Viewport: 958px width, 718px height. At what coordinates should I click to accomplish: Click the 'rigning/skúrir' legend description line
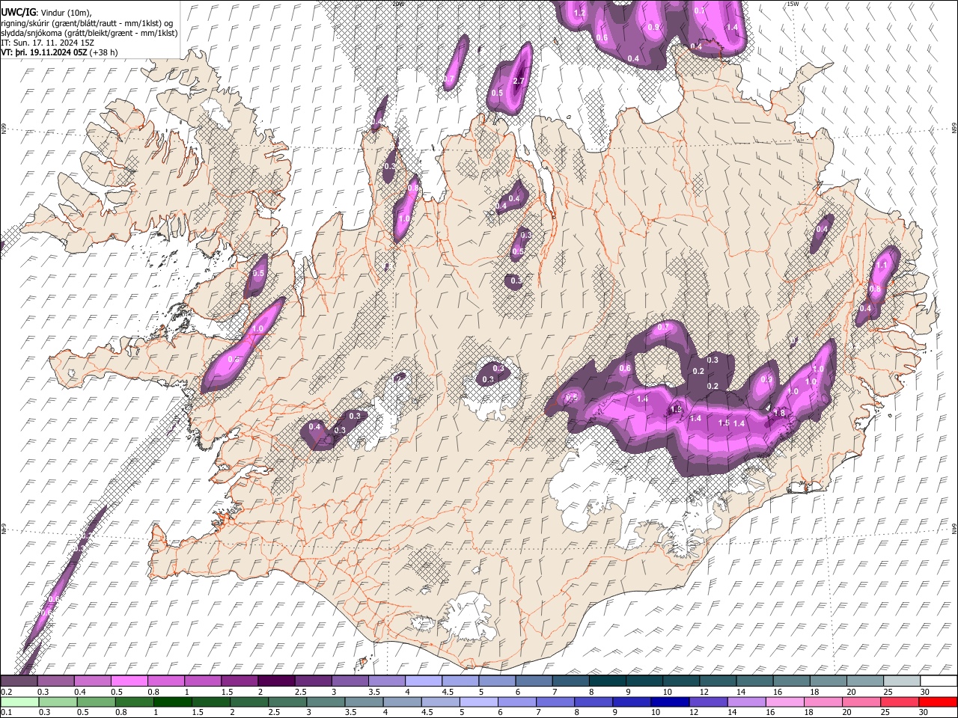[x=88, y=22]
